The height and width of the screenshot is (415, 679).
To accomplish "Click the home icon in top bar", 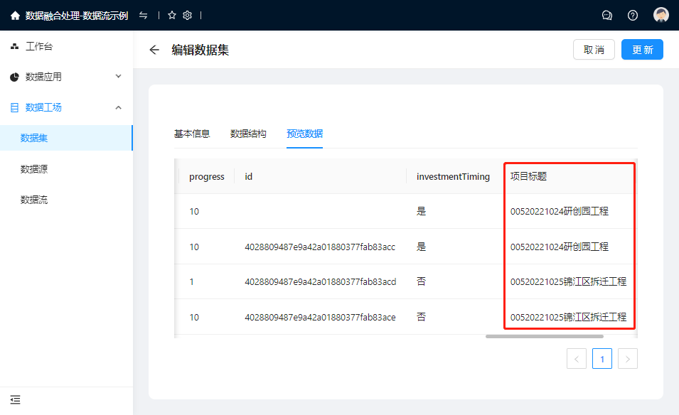I will (15, 16).
